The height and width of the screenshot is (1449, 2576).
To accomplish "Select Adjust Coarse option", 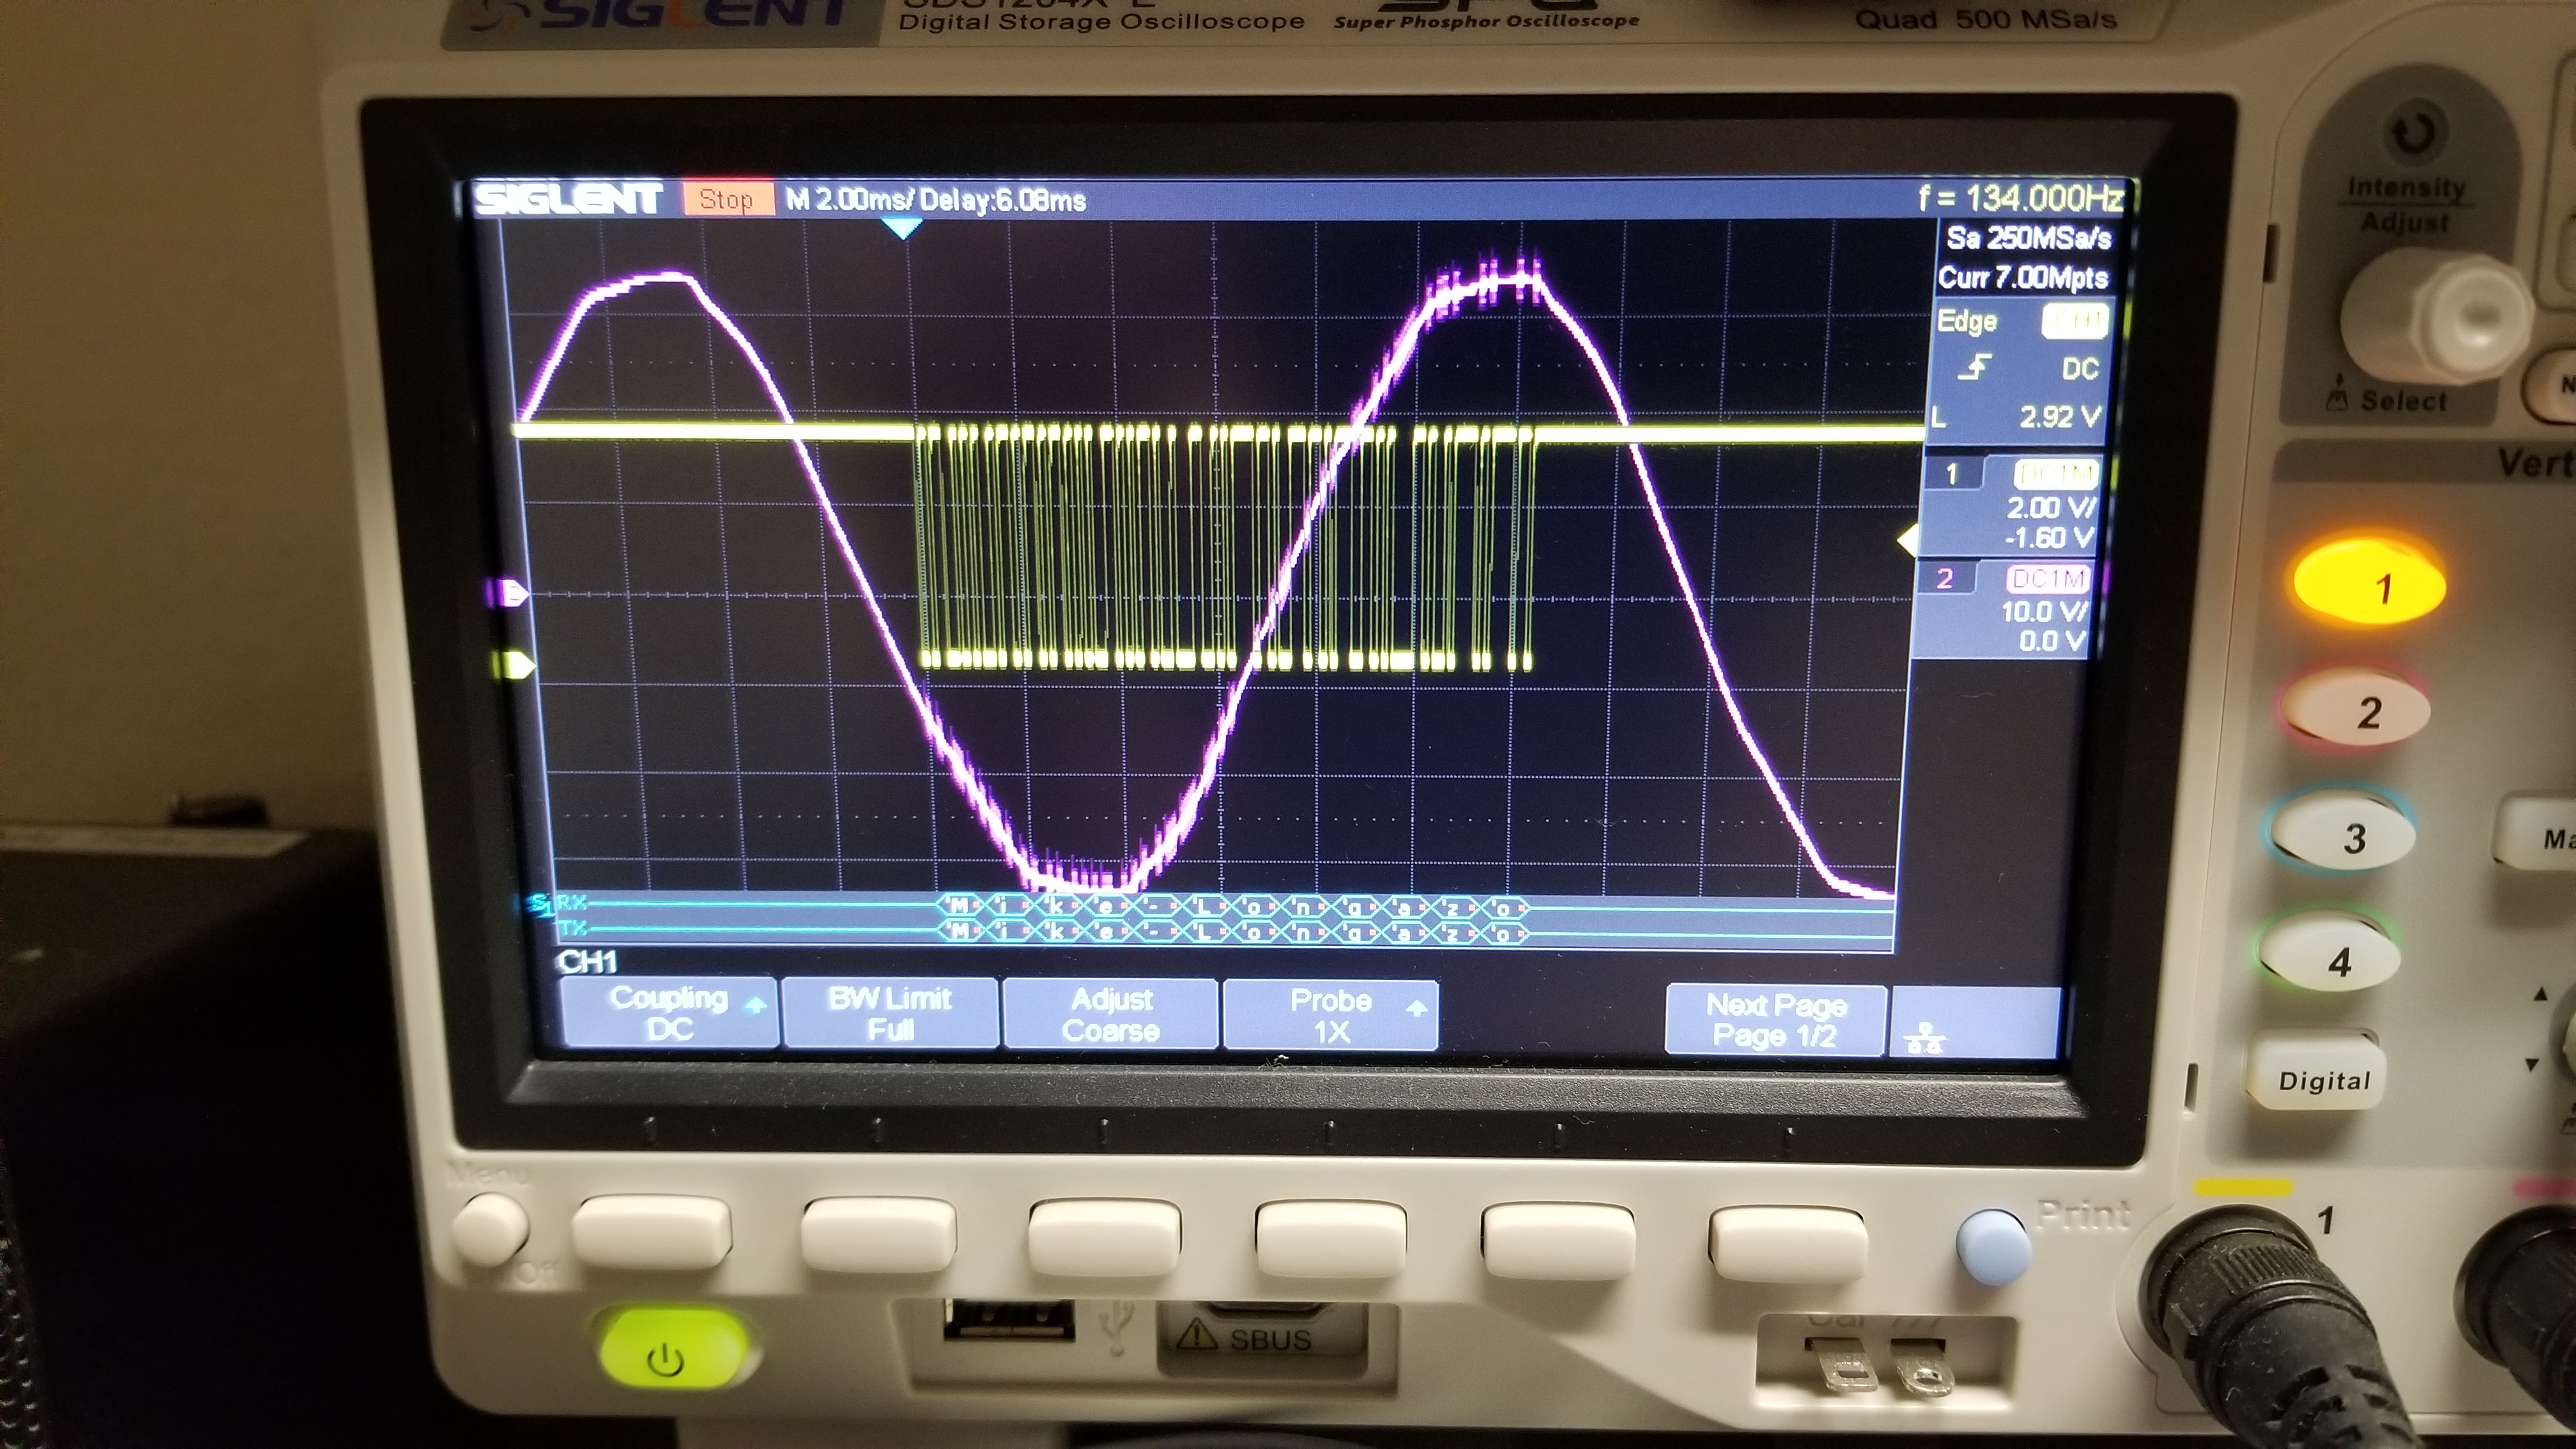I will [1111, 1015].
